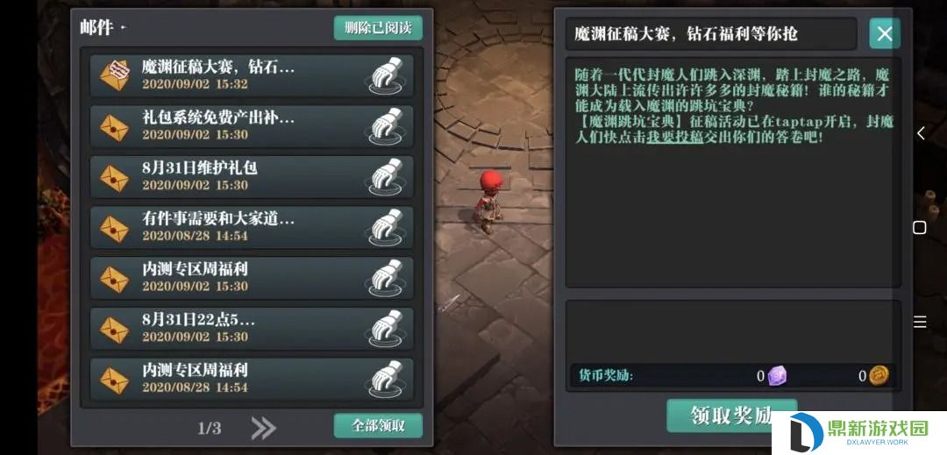The width and height of the screenshot is (947, 455).
Task: Tap the gold coin currency icon
Action: coord(879,376)
